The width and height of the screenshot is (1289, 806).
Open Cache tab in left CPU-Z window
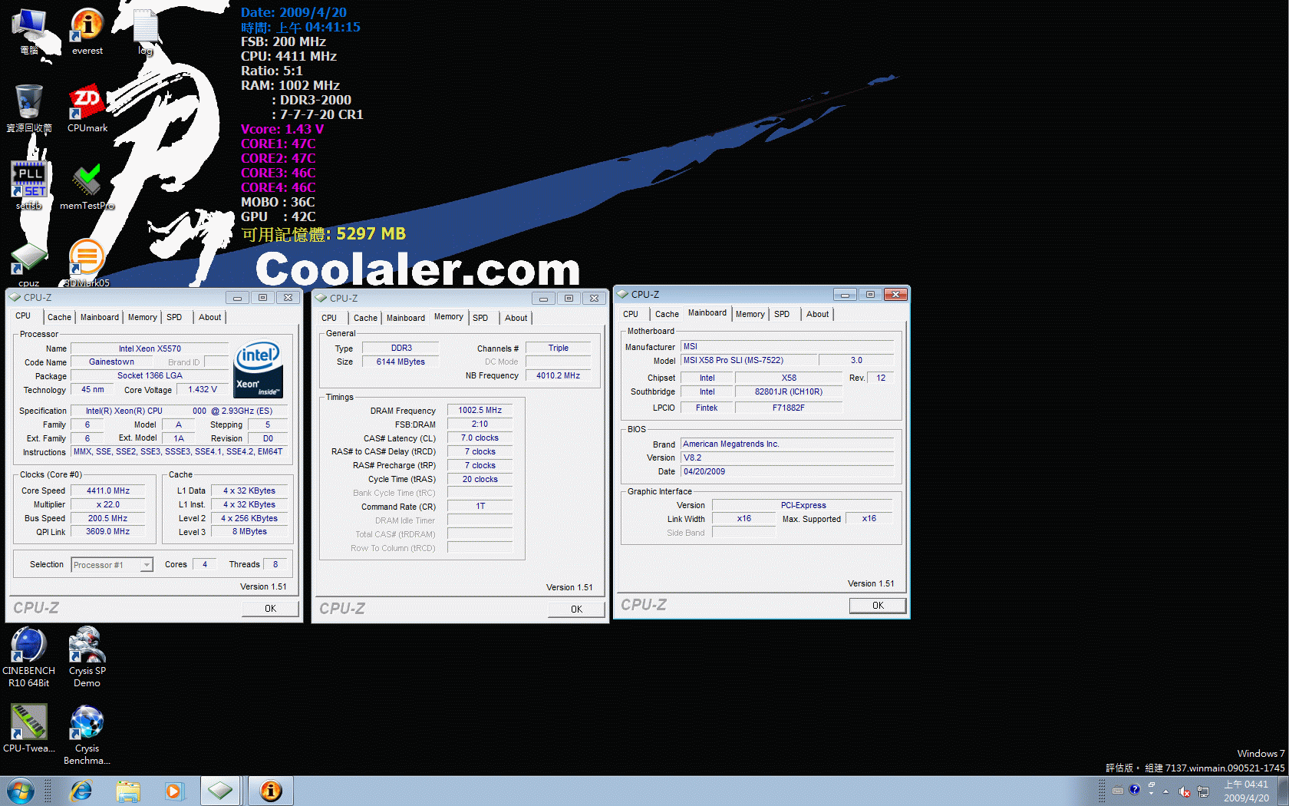tap(59, 317)
